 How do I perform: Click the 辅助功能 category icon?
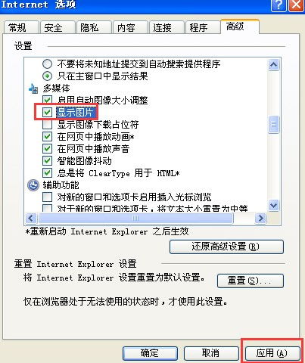click(33, 185)
